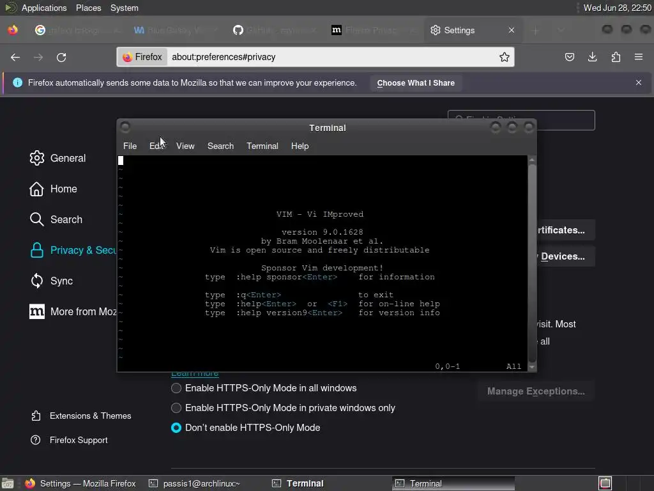Switch to Settings — Mozilla Firefox taskbar item
Viewport: 654px width, 491px height.
(80, 483)
